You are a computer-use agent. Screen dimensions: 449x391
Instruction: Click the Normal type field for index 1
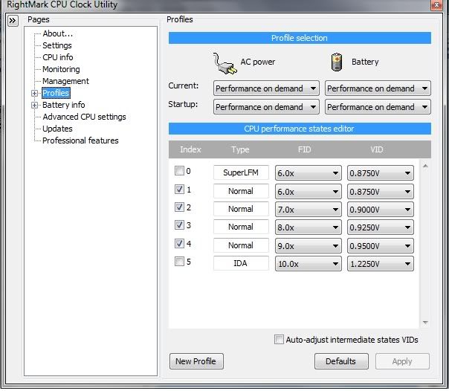click(x=241, y=191)
